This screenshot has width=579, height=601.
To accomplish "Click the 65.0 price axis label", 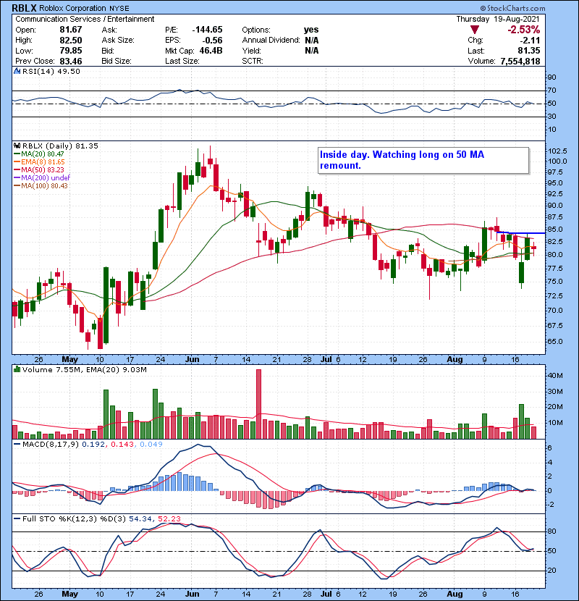I will click(555, 341).
